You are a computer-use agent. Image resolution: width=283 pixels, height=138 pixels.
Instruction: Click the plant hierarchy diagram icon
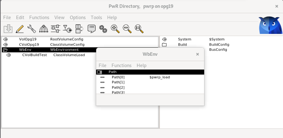(x=56, y=29)
